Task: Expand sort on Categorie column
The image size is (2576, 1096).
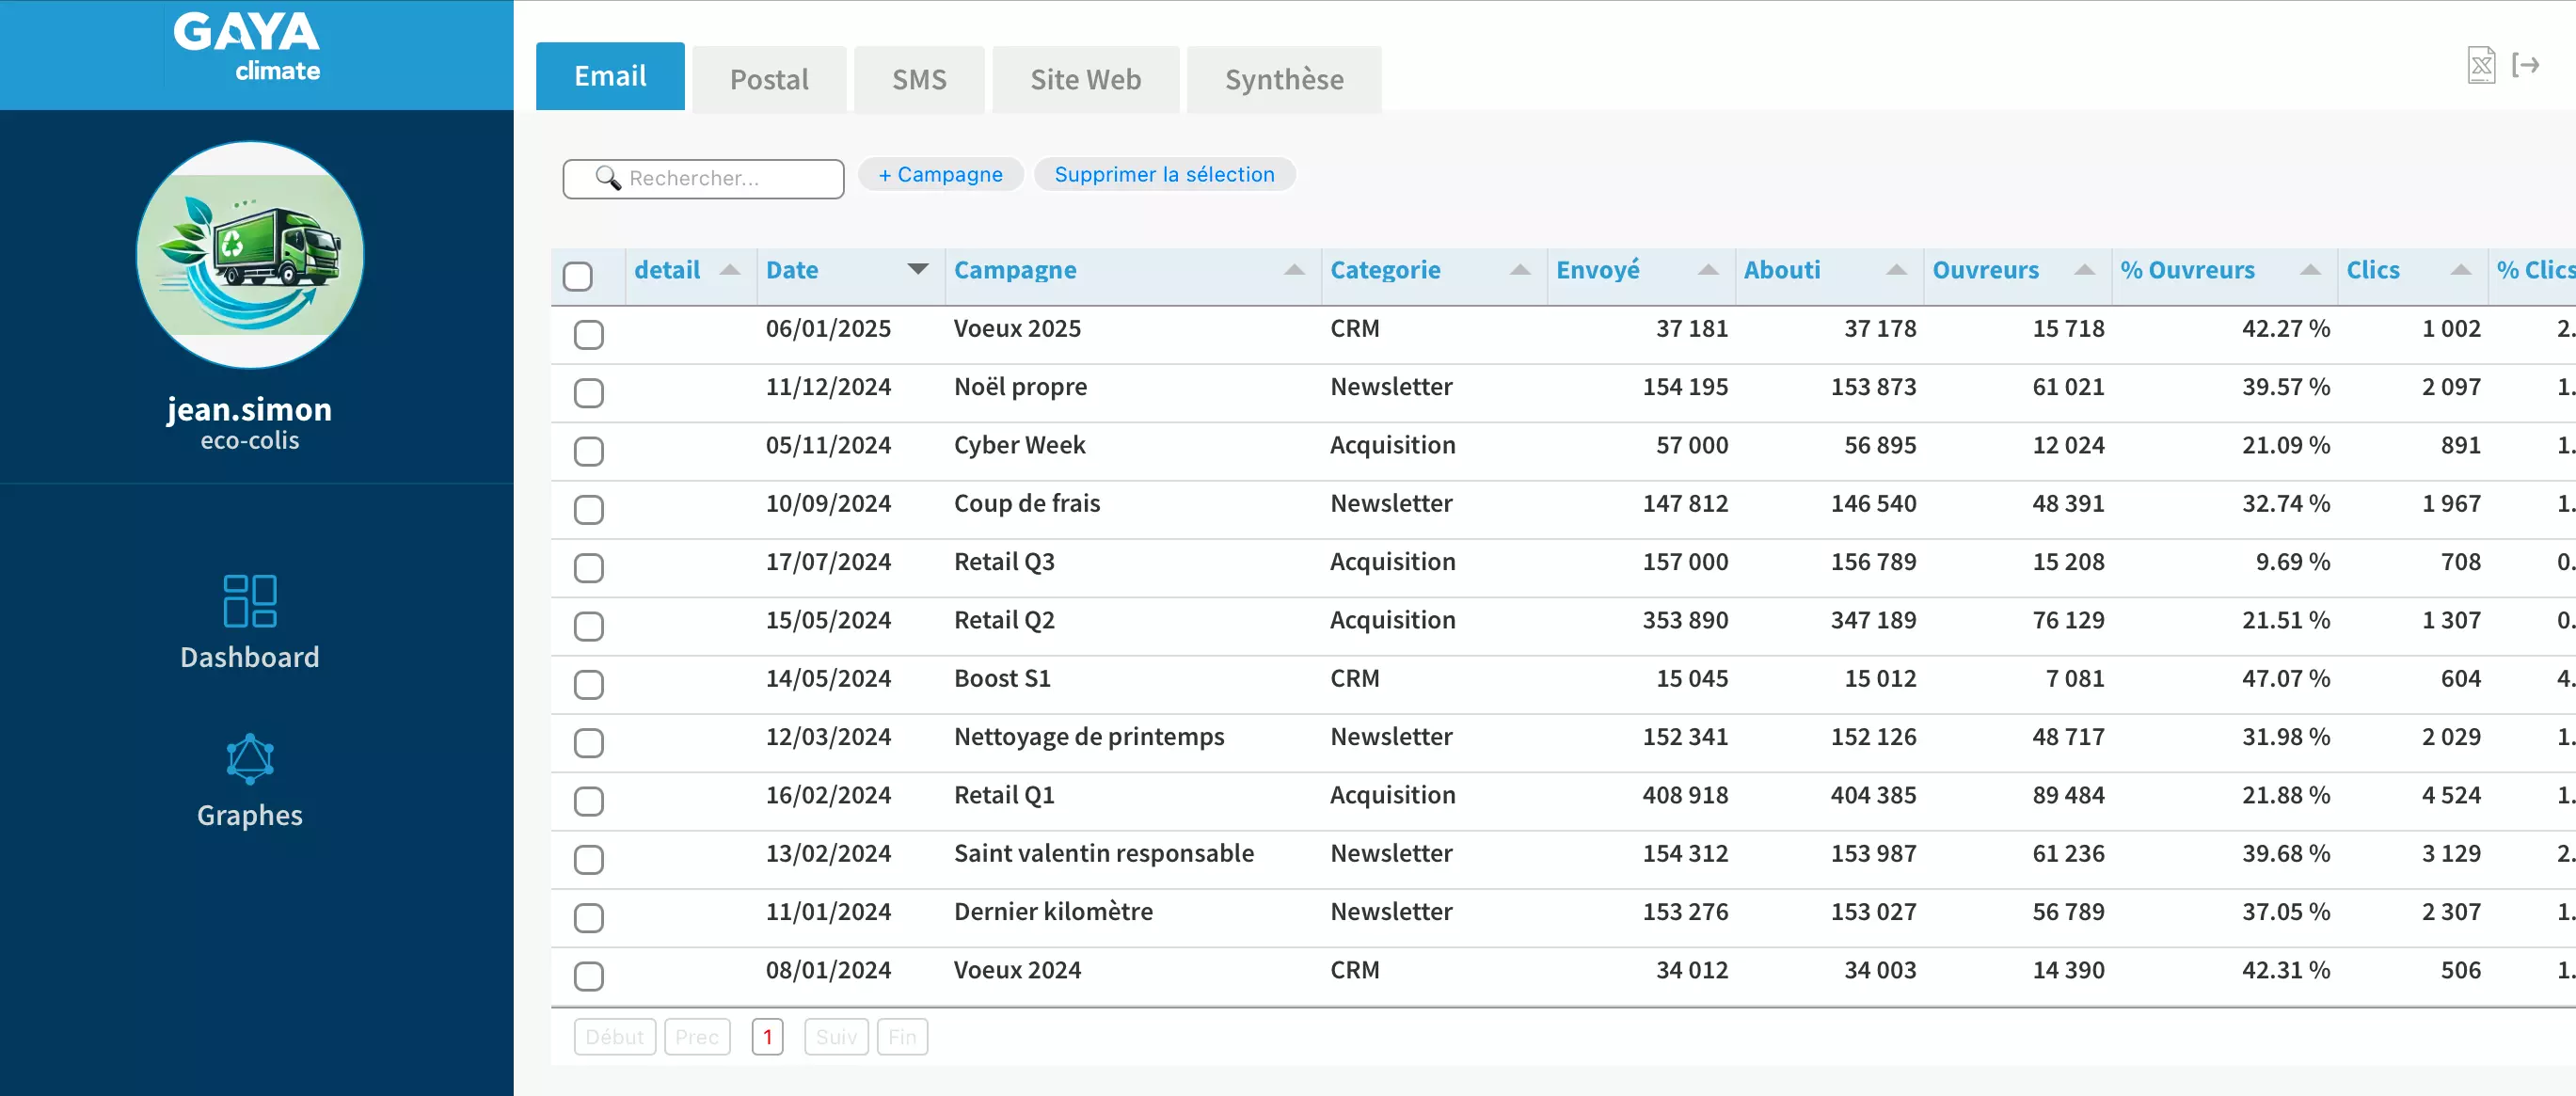Action: coord(1520,270)
